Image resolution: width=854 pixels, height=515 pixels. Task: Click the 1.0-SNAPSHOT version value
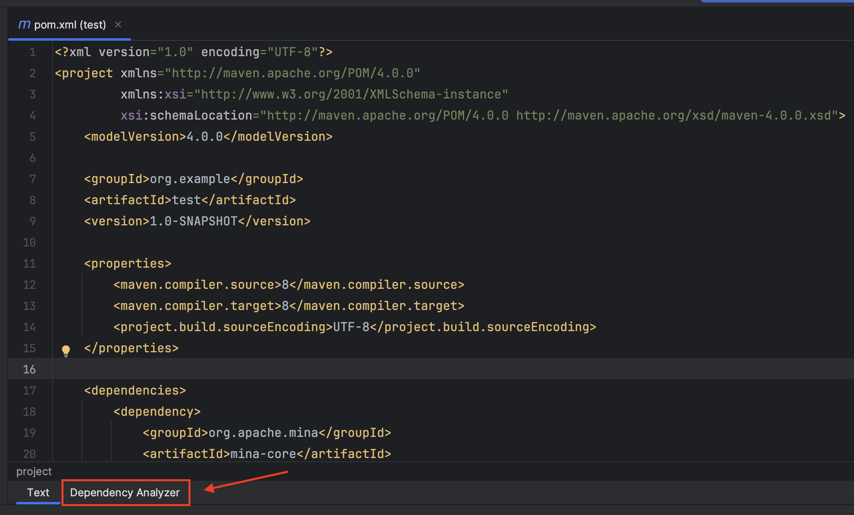click(x=193, y=221)
